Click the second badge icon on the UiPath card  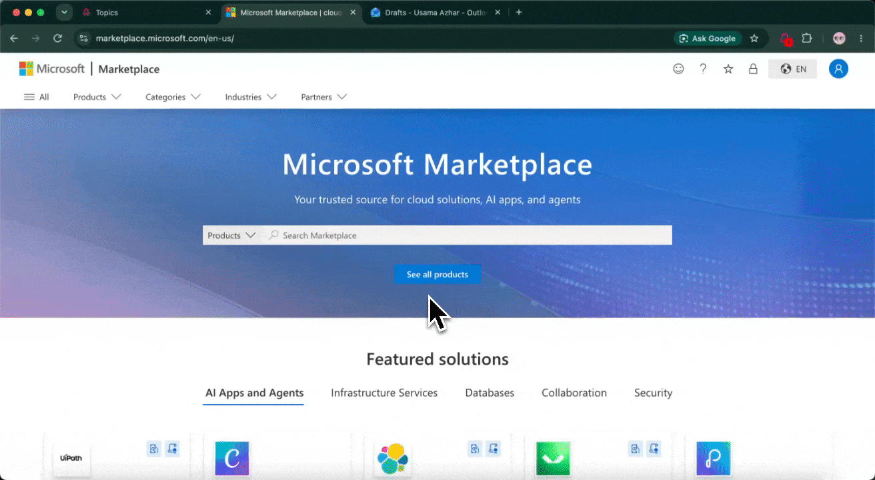click(x=173, y=449)
